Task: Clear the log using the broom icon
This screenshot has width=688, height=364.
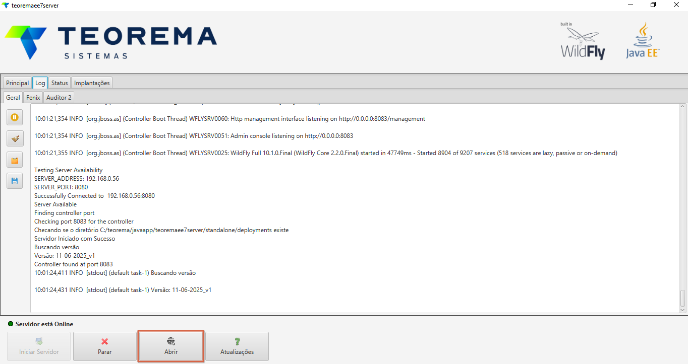Action: tap(15, 138)
